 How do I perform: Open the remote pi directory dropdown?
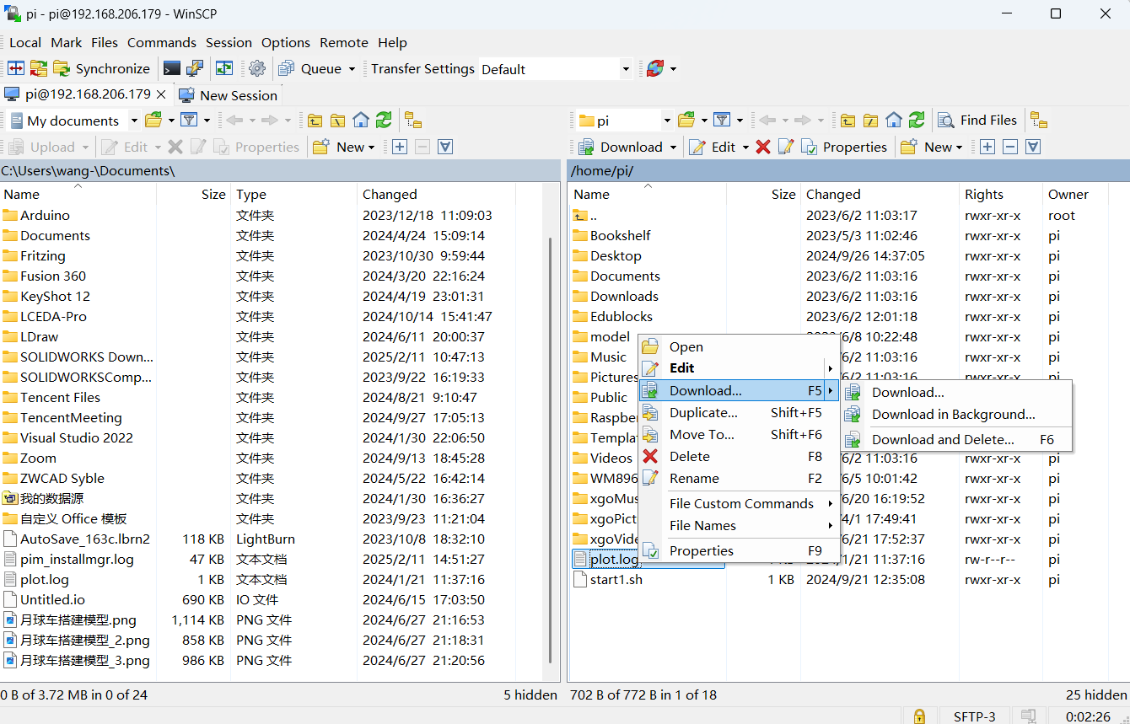667,121
